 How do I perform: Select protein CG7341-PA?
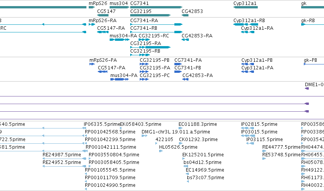[188, 60]
